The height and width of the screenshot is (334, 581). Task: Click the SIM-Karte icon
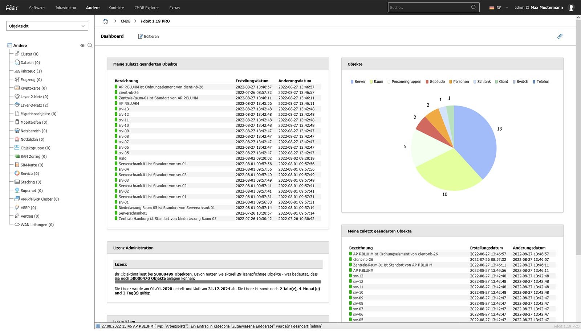click(x=17, y=165)
